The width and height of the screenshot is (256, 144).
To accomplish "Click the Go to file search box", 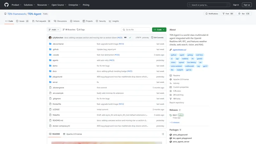I will tap(135, 29).
